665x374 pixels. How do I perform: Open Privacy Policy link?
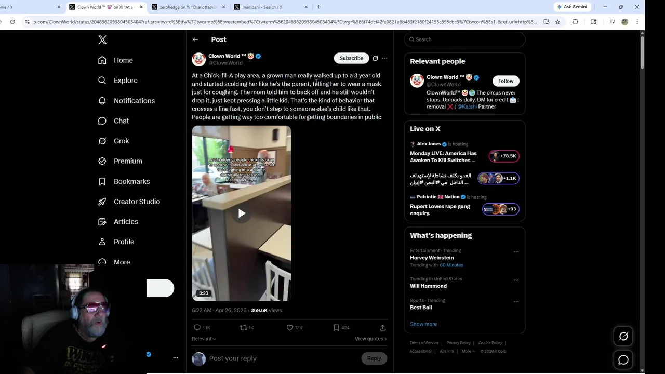pyautogui.click(x=458, y=343)
